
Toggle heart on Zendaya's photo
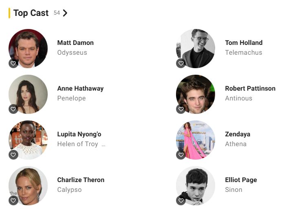pyautogui.click(x=181, y=155)
